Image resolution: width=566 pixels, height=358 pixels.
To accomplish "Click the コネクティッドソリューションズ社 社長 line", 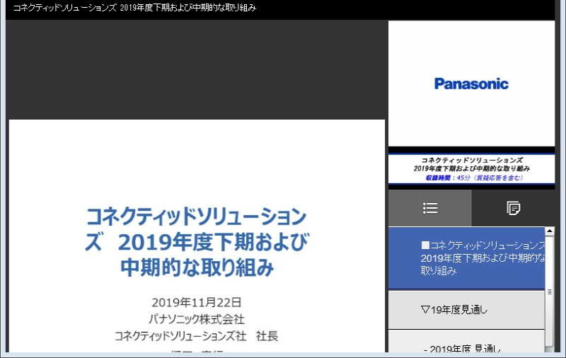I will click(x=197, y=336).
